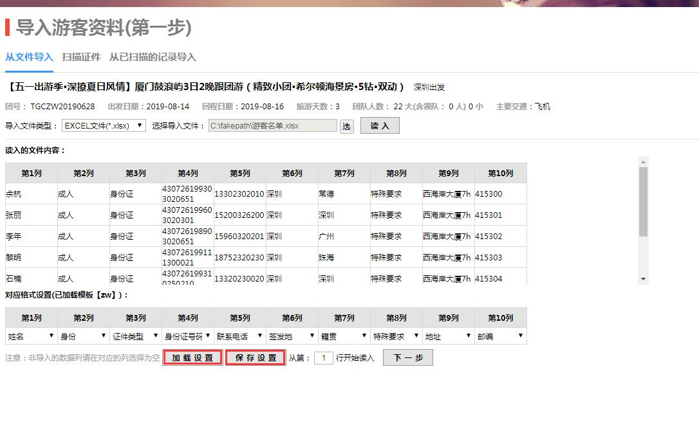Select the 从文件导入 tab

(x=29, y=57)
